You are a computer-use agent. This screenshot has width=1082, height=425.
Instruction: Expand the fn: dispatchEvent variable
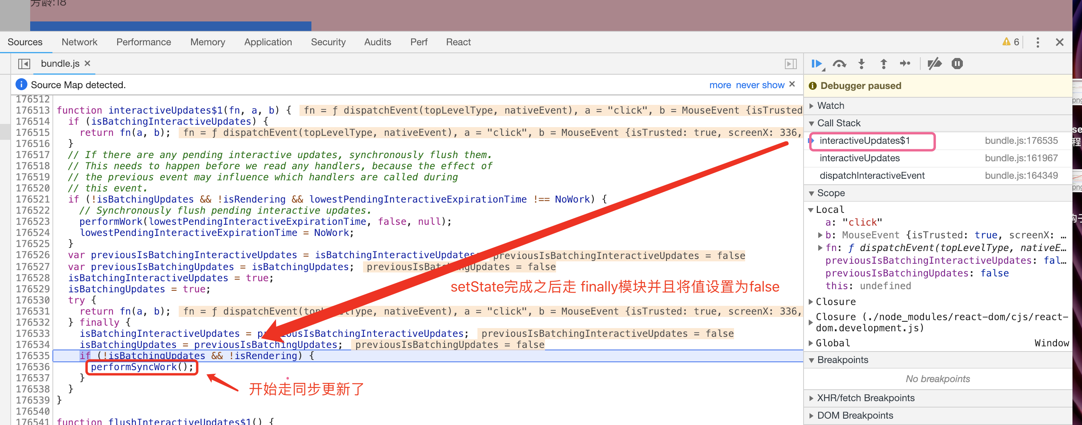(820, 248)
